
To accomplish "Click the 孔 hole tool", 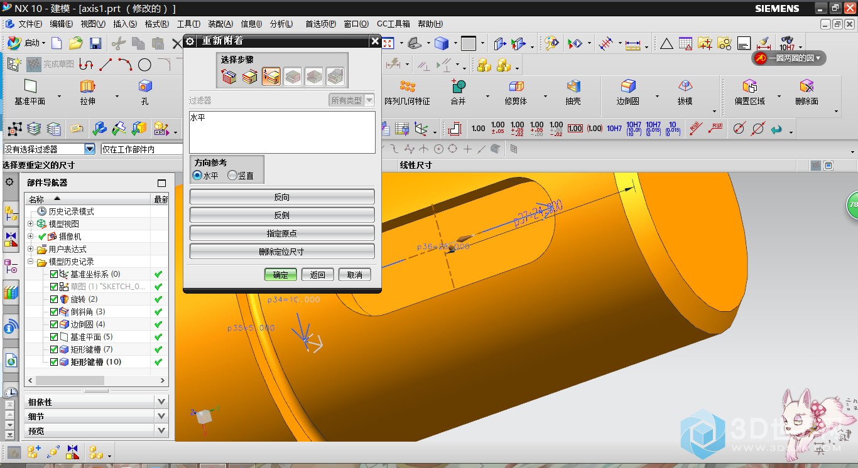I will pyautogui.click(x=145, y=93).
